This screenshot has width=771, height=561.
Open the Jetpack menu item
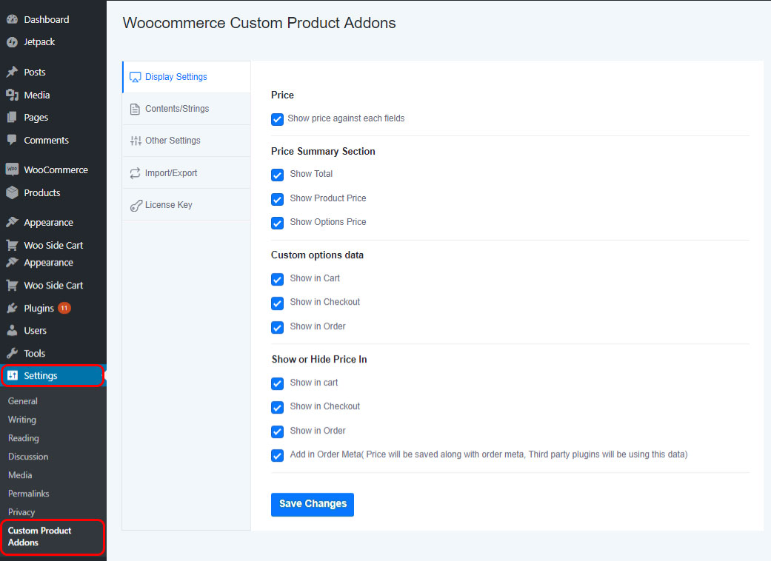pos(53,42)
